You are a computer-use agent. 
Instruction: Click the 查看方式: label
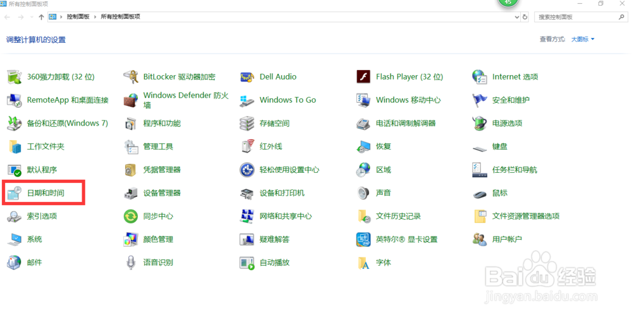tap(552, 39)
